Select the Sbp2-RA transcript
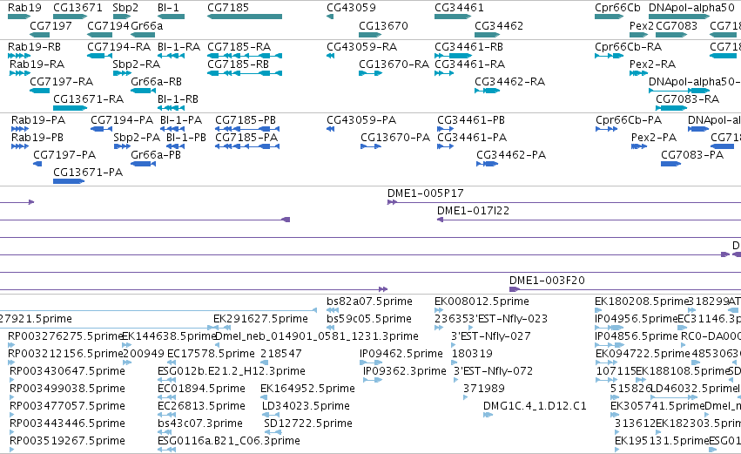This screenshot has width=741, height=454. (121, 73)
